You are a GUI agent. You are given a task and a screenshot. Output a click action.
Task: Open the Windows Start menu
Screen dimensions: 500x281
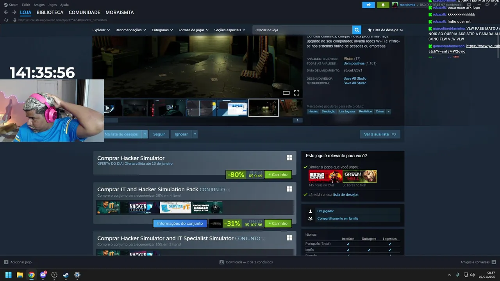point(8,275)
